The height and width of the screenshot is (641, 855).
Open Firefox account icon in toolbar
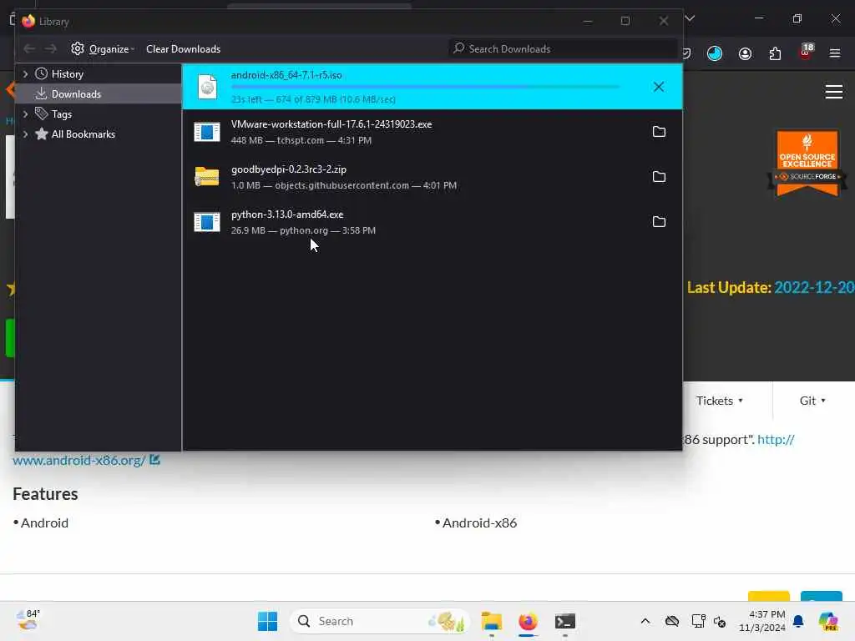(745, 53)
